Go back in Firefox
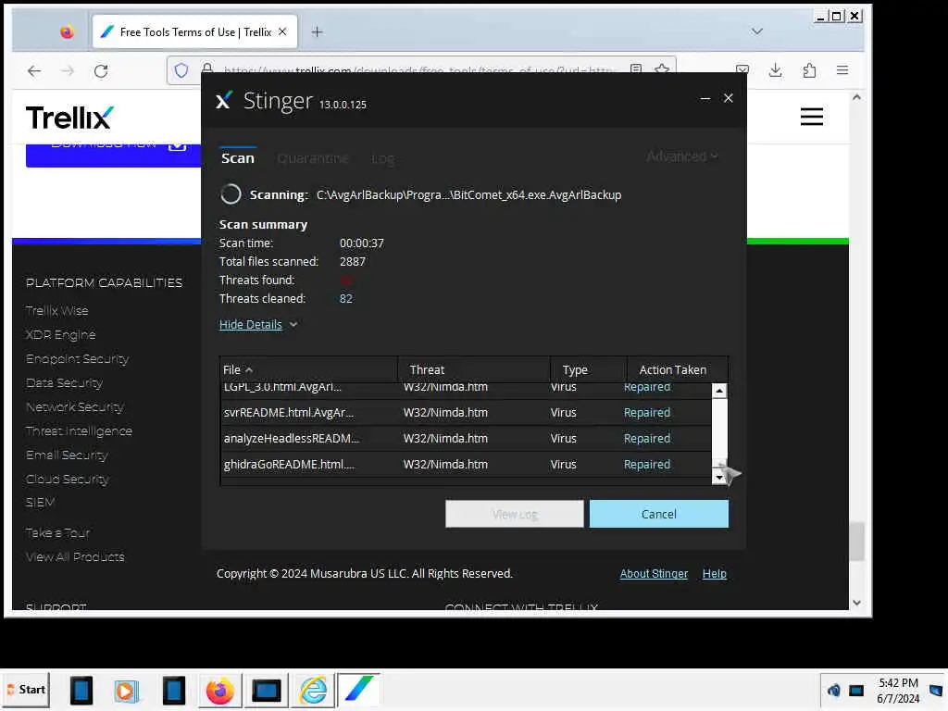Screen dimensions: 948x711 34,70
